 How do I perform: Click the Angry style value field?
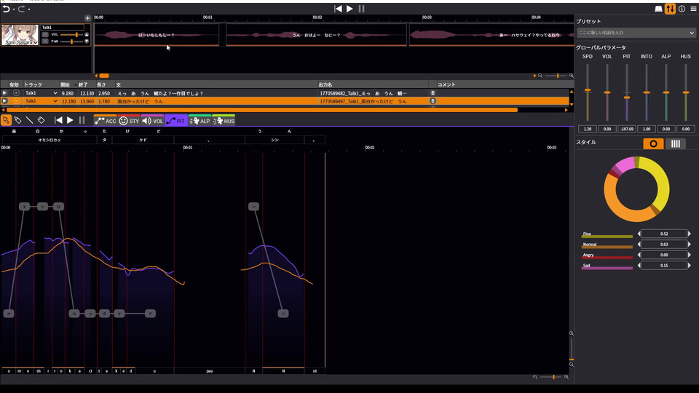[663, 255]
